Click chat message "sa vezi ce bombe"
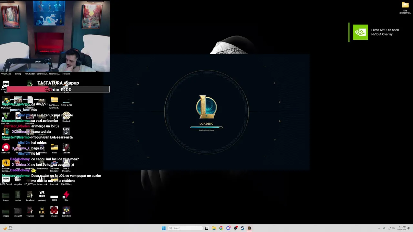413x232 pixels. [45, 121]
